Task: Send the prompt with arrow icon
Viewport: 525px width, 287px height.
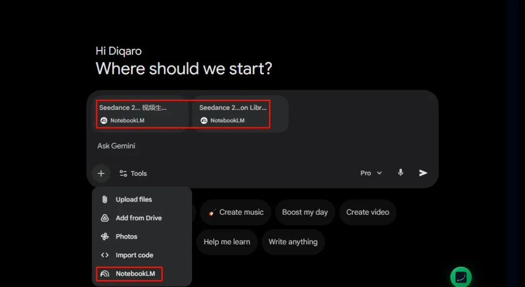Action: pyautogui.click(x=423, y=172)
